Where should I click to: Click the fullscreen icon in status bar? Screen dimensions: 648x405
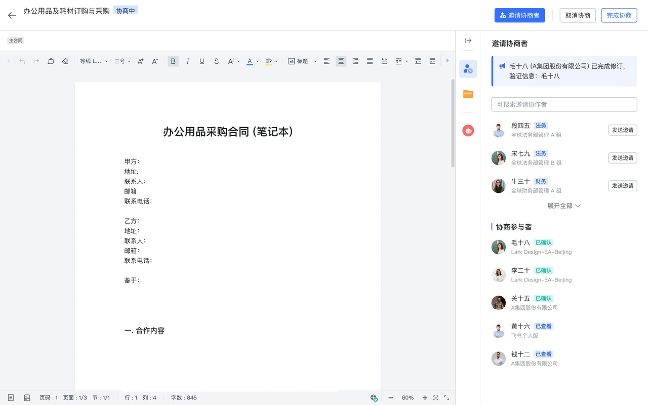(x=447, y=398)
